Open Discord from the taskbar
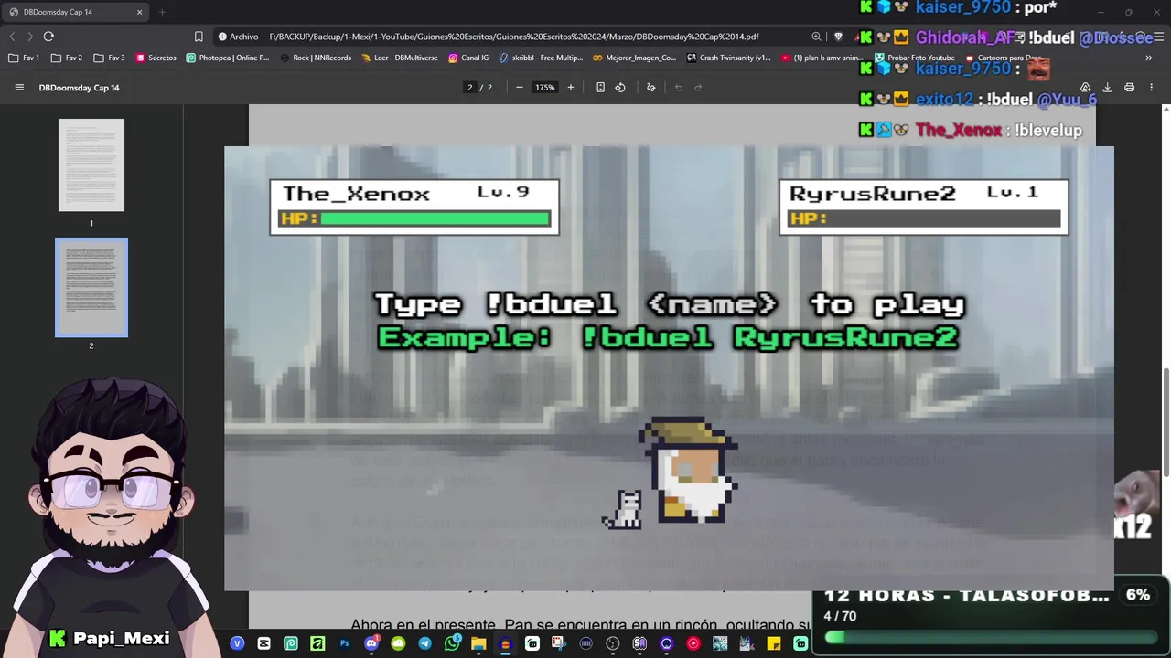 pos(371,643)
